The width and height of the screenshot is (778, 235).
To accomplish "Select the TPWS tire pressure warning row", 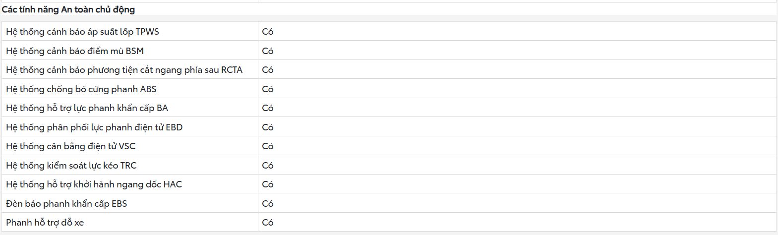I will 389,31.
